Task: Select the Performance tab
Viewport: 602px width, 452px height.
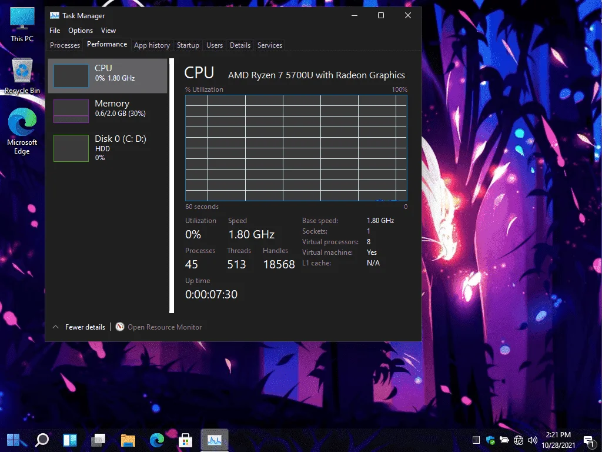Action: tap(107, 44)
